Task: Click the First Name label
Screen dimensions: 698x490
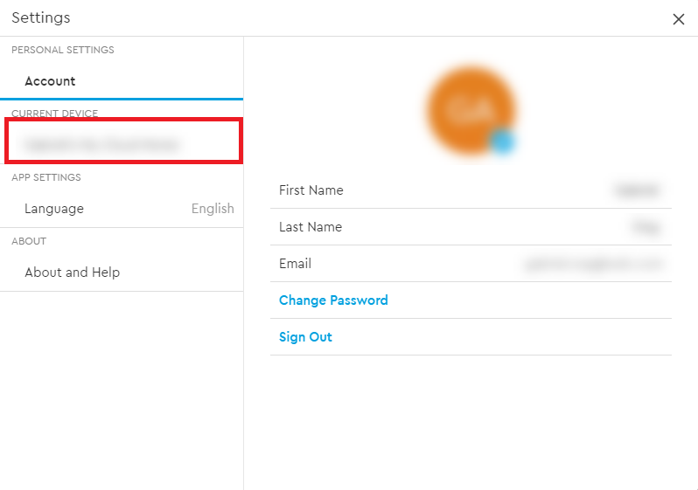Action: click(x=311, y=190)
